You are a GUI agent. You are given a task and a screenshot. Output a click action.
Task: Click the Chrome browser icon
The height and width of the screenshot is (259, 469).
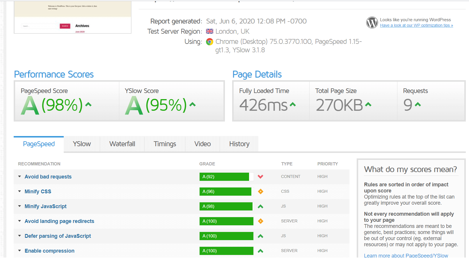[209, 42]
